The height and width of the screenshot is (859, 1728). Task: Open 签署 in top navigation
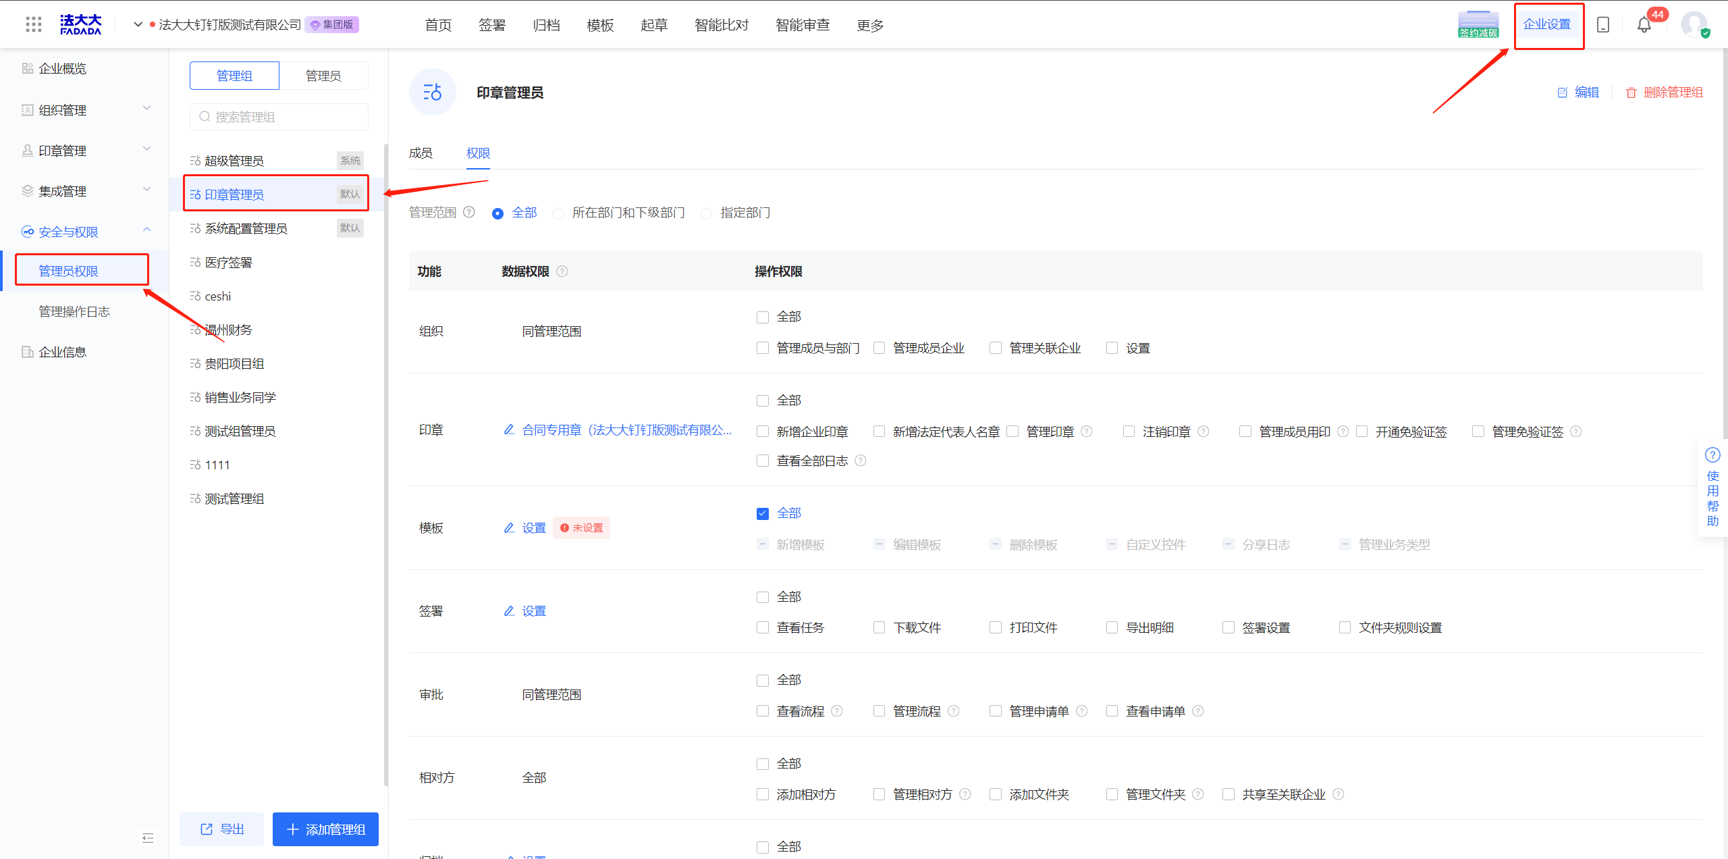[492, 26]
